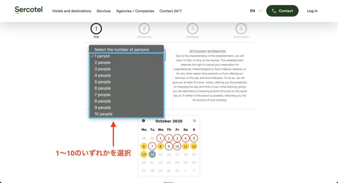Open Agencies / Companies page

[135, 11]
